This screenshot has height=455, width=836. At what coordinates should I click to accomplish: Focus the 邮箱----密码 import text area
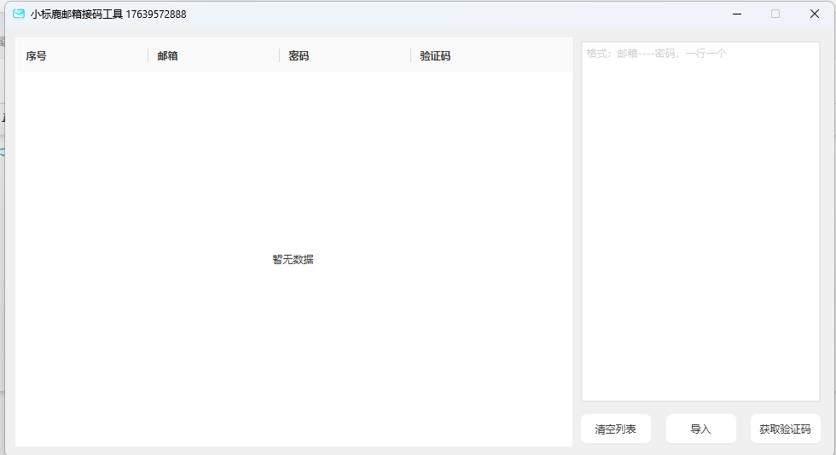700,222
